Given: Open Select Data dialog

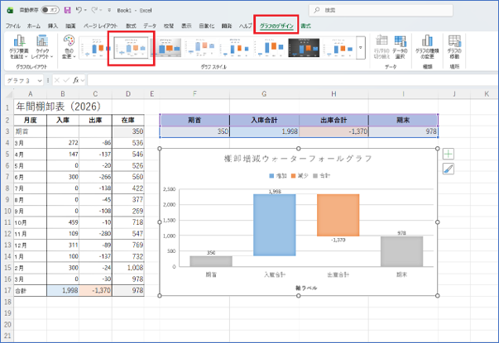Looking at the screenshot, I should [x=400, y=47].
